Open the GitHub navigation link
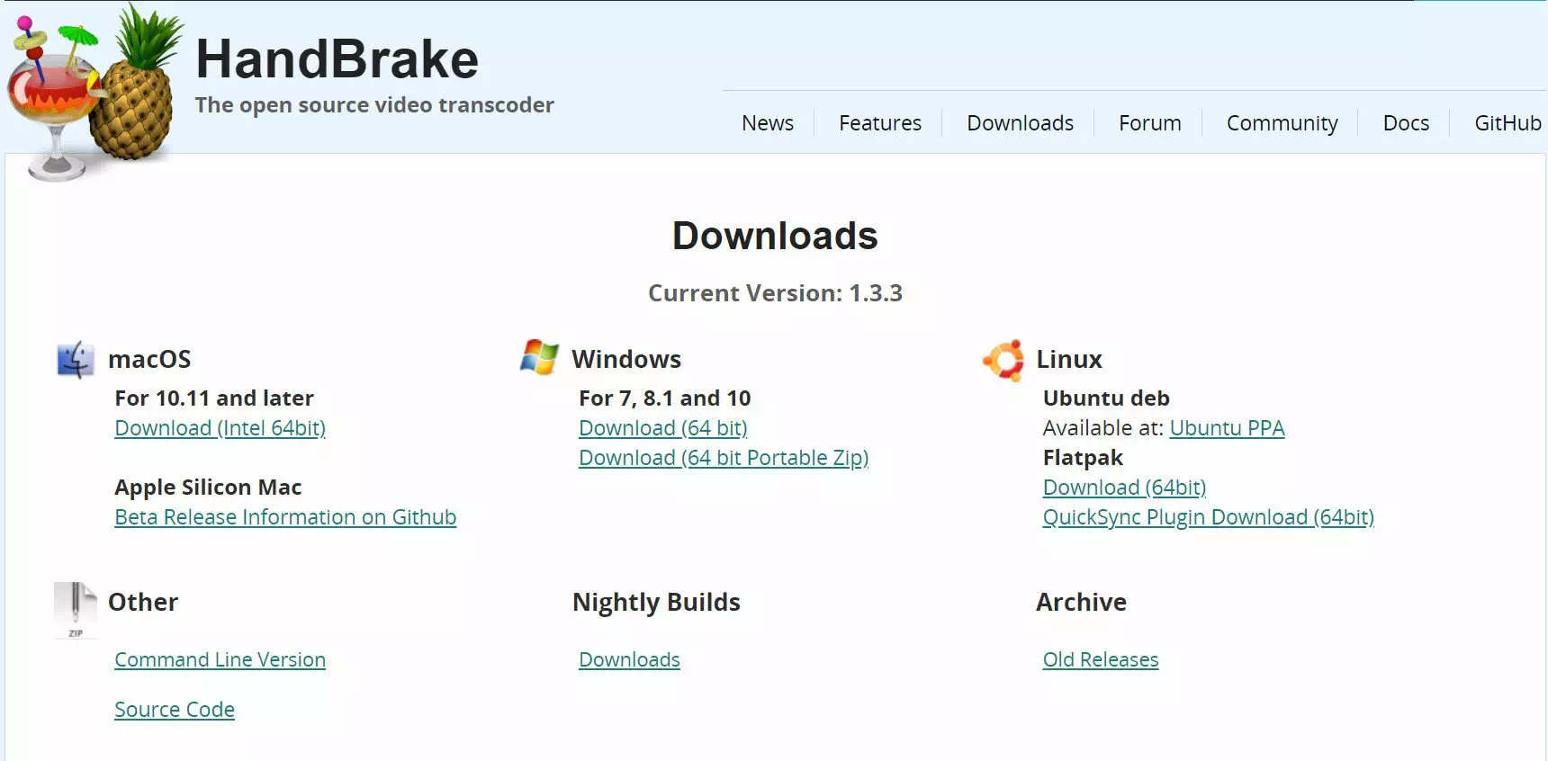This screenshot has height=761, width=1548. point(1507,123)
